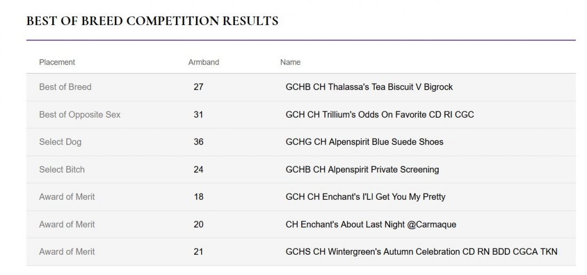Select the Select Dog placement label
587x275 pixels.
tap(60, 142)
